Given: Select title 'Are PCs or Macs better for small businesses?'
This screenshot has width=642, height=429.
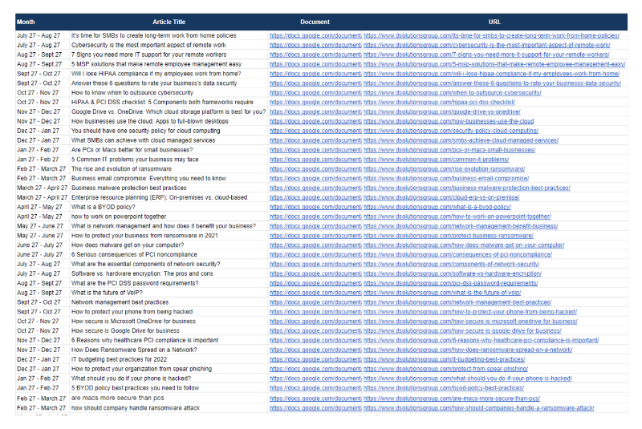Looking at the screenshot, I should coord(132,150).
